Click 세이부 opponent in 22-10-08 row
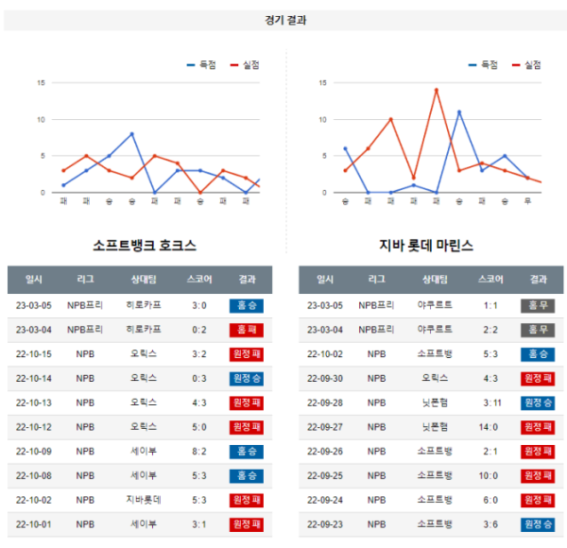This screenshot has width=567, height=548. point(144,475)
